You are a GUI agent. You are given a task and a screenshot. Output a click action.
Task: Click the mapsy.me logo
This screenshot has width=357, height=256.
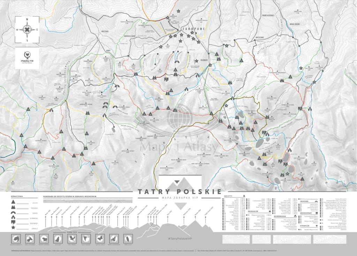coord(27,58)
